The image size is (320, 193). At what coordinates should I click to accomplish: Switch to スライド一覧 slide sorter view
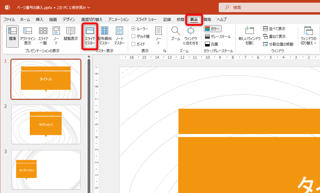(43, 36)
